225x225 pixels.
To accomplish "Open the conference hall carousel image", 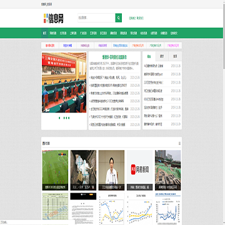I will 64,82.
